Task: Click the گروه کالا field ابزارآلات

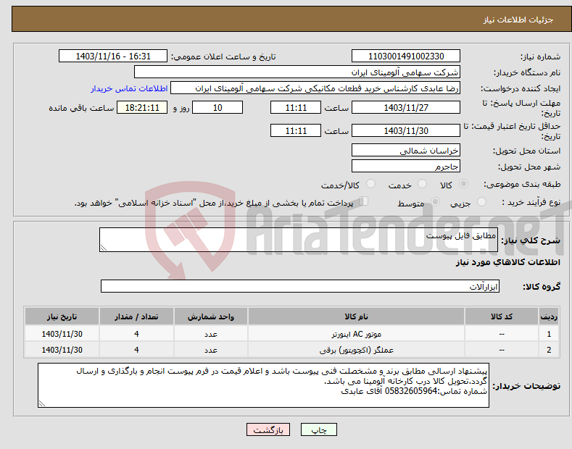Action: pyautogui.click(x=300, y=287)
